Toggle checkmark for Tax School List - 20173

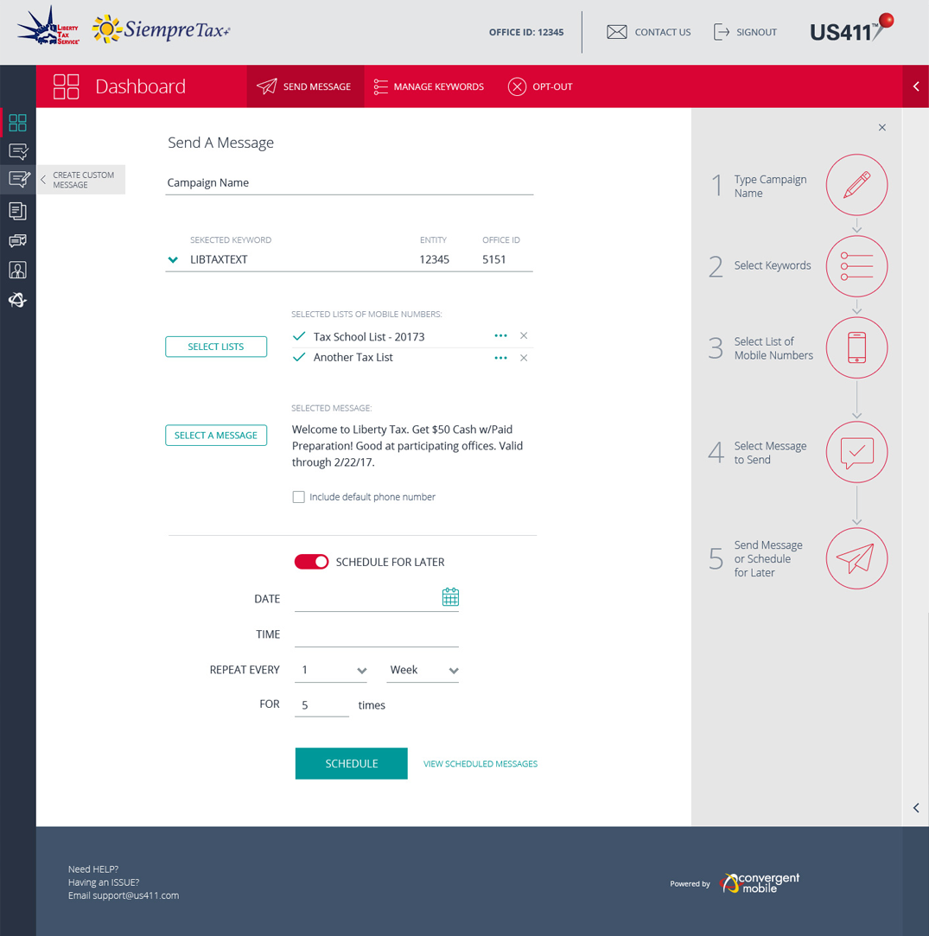pyautogui.click(x=299, y=336)
